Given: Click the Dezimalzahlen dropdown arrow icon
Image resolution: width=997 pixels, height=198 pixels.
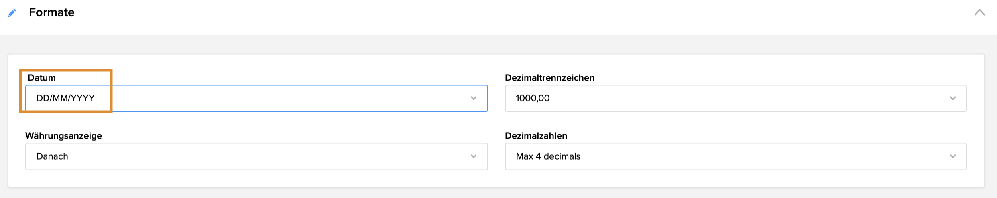Looking at the screenshot, I should (x=953, y=156).
